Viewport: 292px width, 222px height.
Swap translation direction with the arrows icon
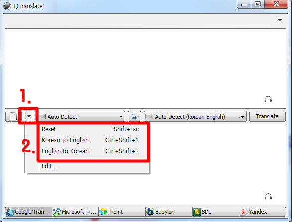coord(134,116)
